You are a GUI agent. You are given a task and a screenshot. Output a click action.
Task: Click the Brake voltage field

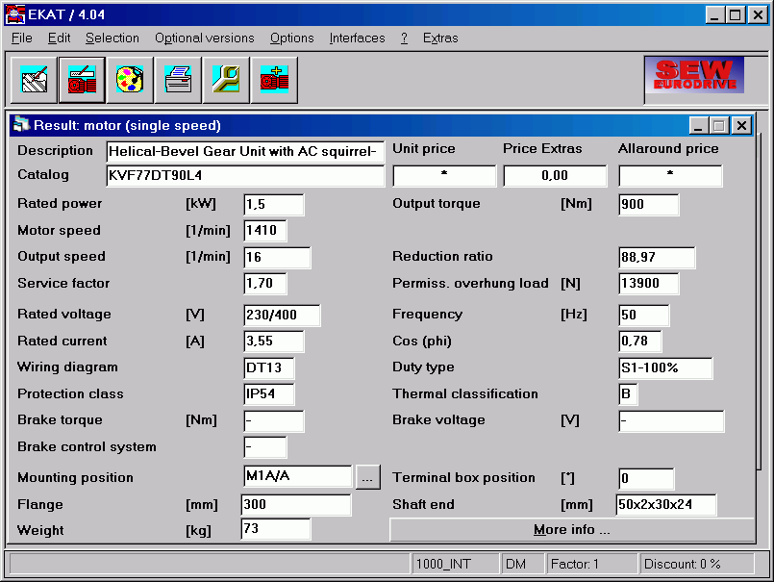pyautogui.click(x=671, y=421)
